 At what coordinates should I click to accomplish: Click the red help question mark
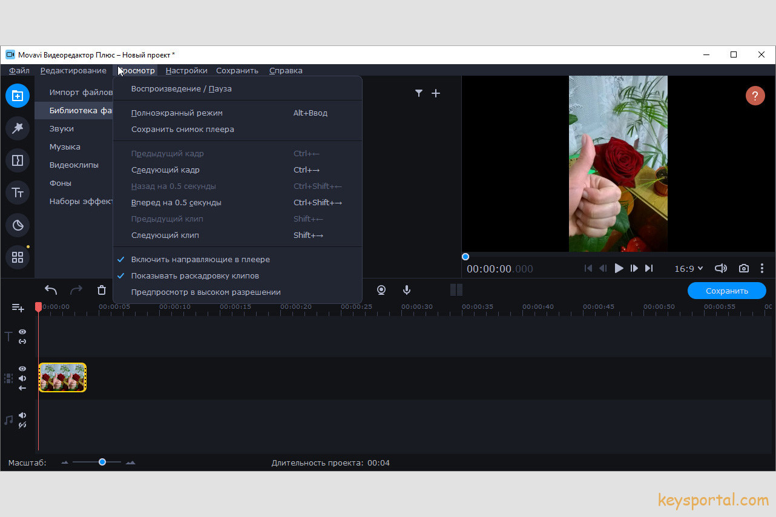pyautogui.click(x=755, y=96)
